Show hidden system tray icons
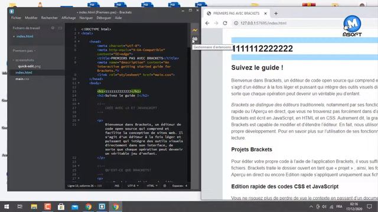 [311, 207]
